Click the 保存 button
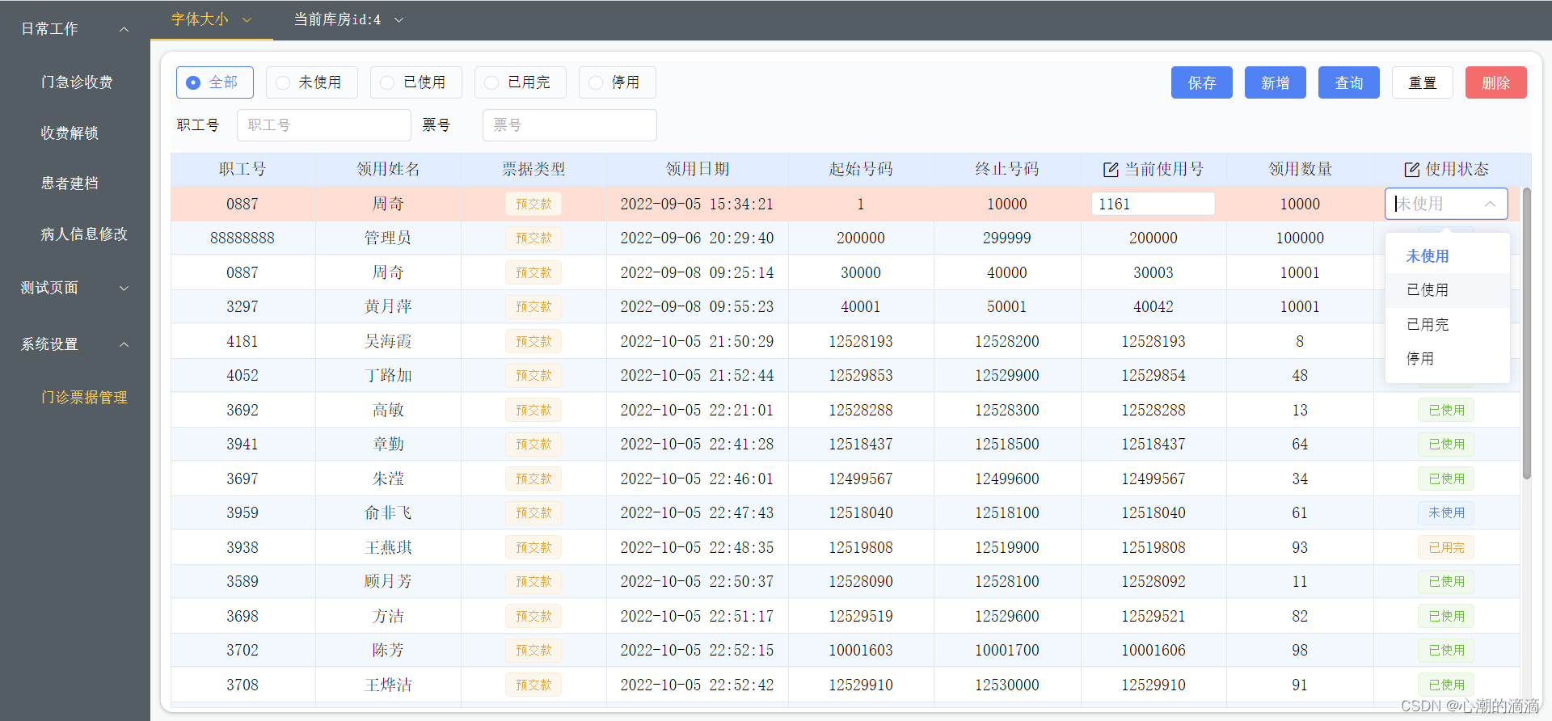Screen dimensions: 1552x721 pos(1201,82)
